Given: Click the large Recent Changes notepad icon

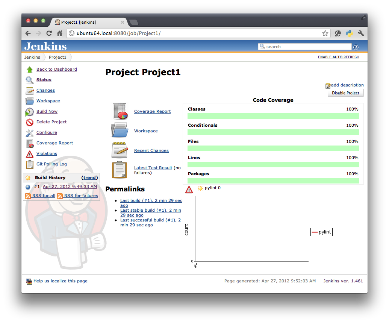Looking at the screenshot, I should point(120,150).
